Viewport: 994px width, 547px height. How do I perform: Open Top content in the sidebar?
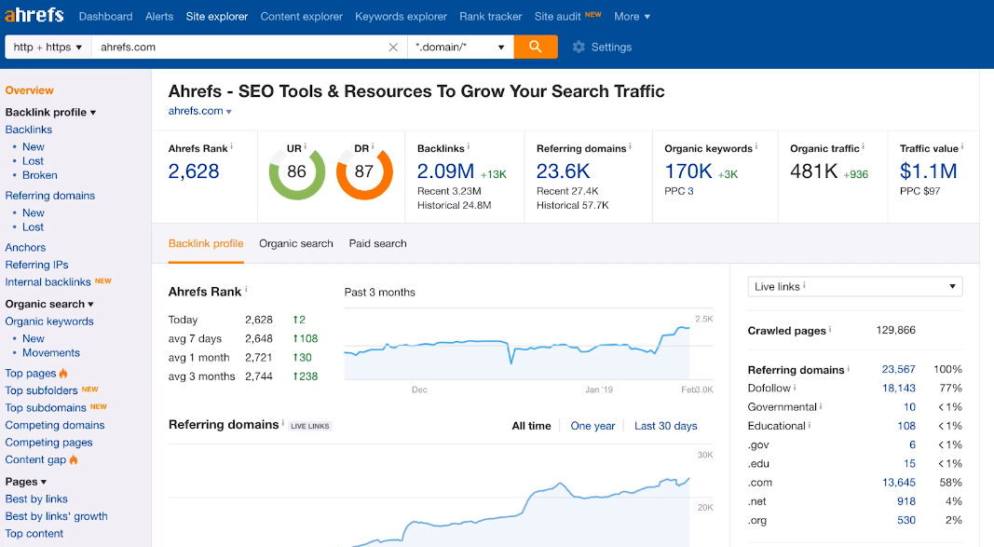coord(34,534)
